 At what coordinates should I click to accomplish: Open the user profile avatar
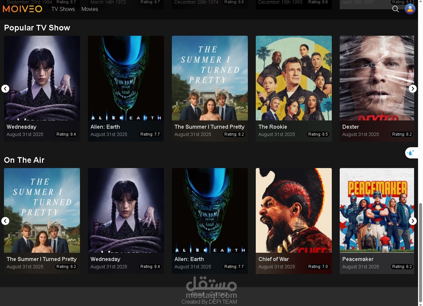tap(410, 9)
